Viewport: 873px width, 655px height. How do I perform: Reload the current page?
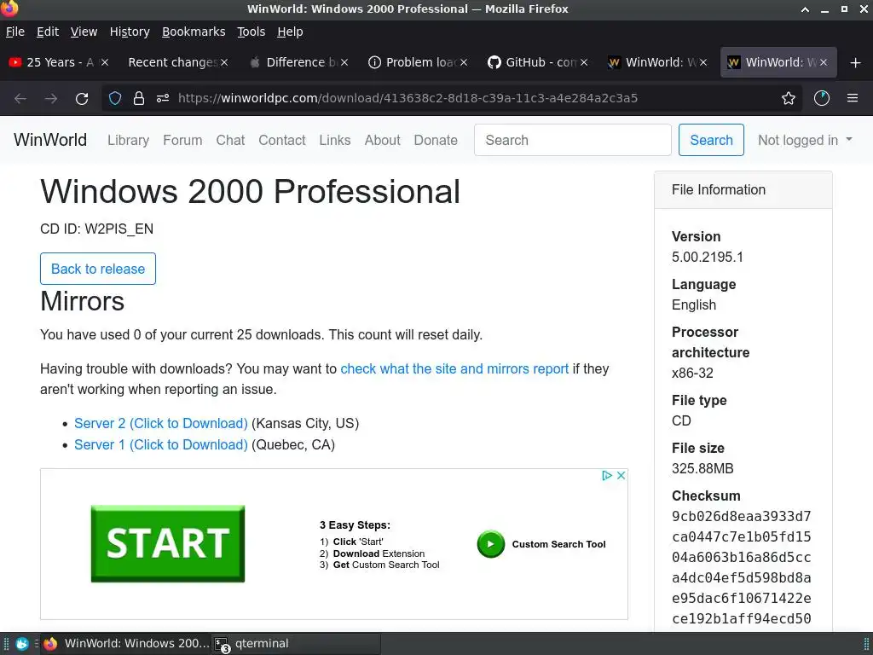click(82, 99)
